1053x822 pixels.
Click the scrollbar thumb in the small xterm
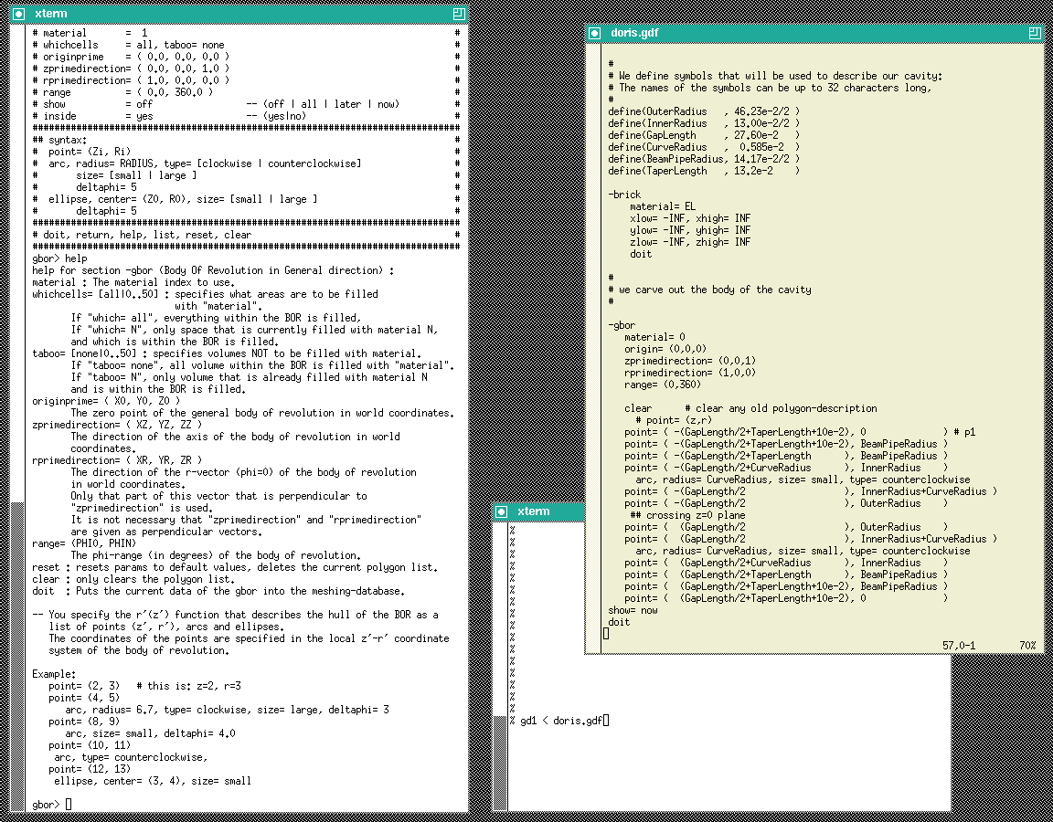click(501, 763)
